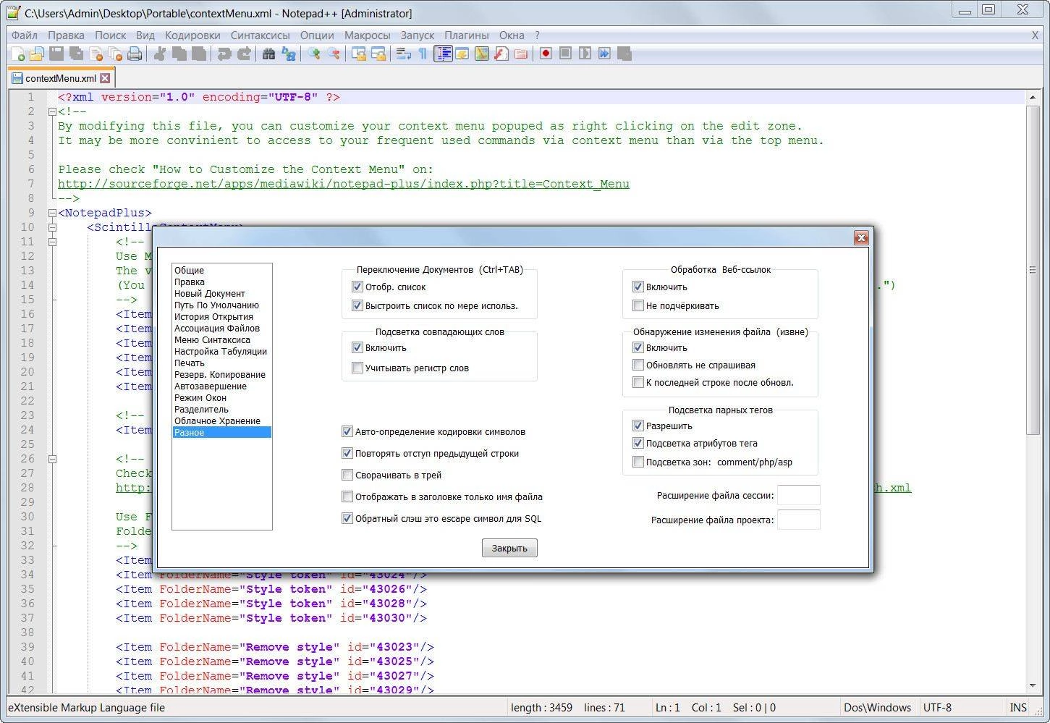Click the Закрыть button in settings dialog
Screen dimensions: 1050x723
coord(509,548)
